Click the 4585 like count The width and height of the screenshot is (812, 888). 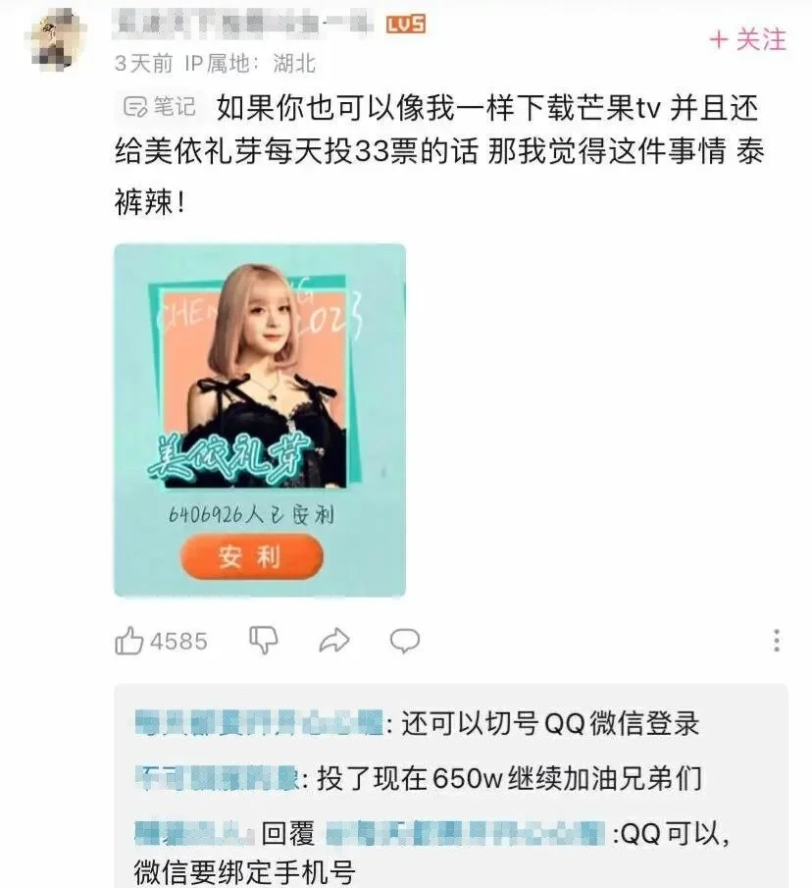point(178,642)
